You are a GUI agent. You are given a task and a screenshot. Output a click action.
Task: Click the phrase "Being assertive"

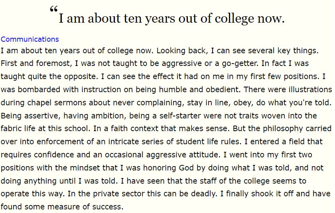pos(26,116)
